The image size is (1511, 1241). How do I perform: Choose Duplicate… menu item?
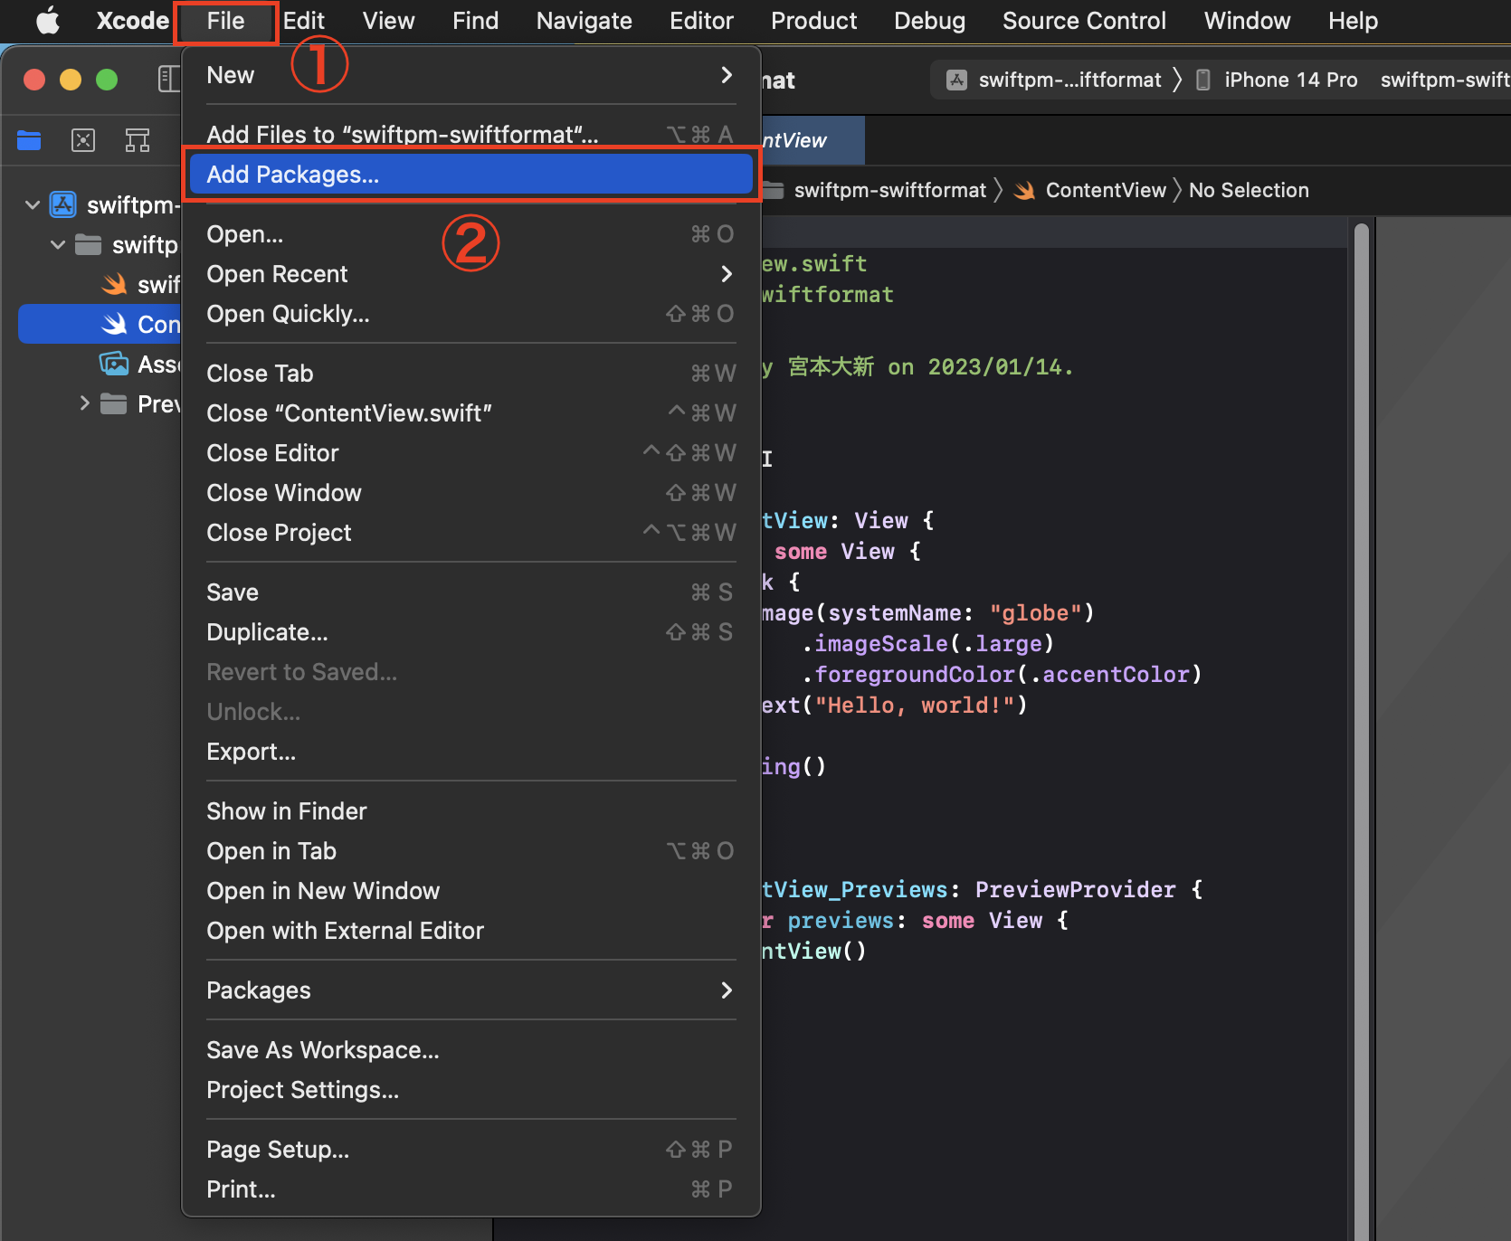point(470,632)
